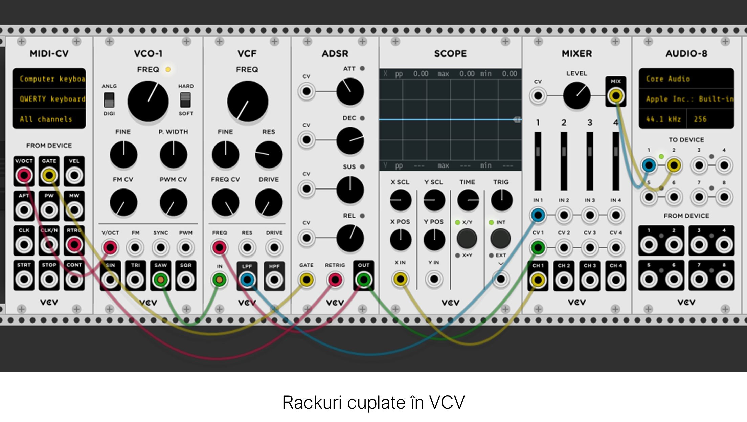This screenshot has width=747, height=422.
Task: Click the MIDI-CV GATE output port
Action: tap(49, 175)
